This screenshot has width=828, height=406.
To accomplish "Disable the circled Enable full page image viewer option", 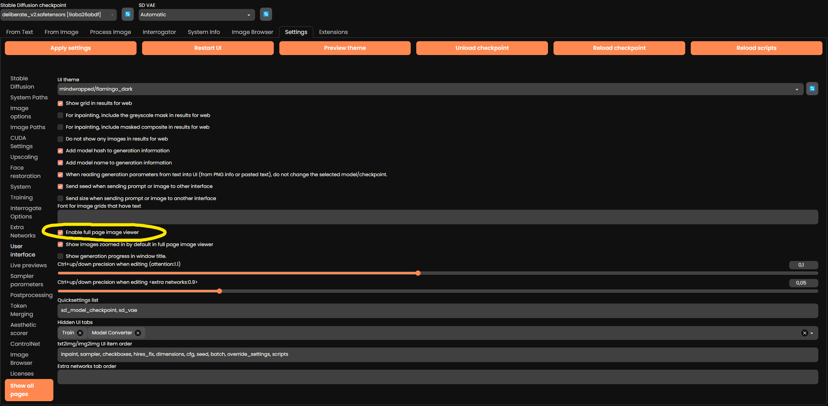I will tap(60, 232).
